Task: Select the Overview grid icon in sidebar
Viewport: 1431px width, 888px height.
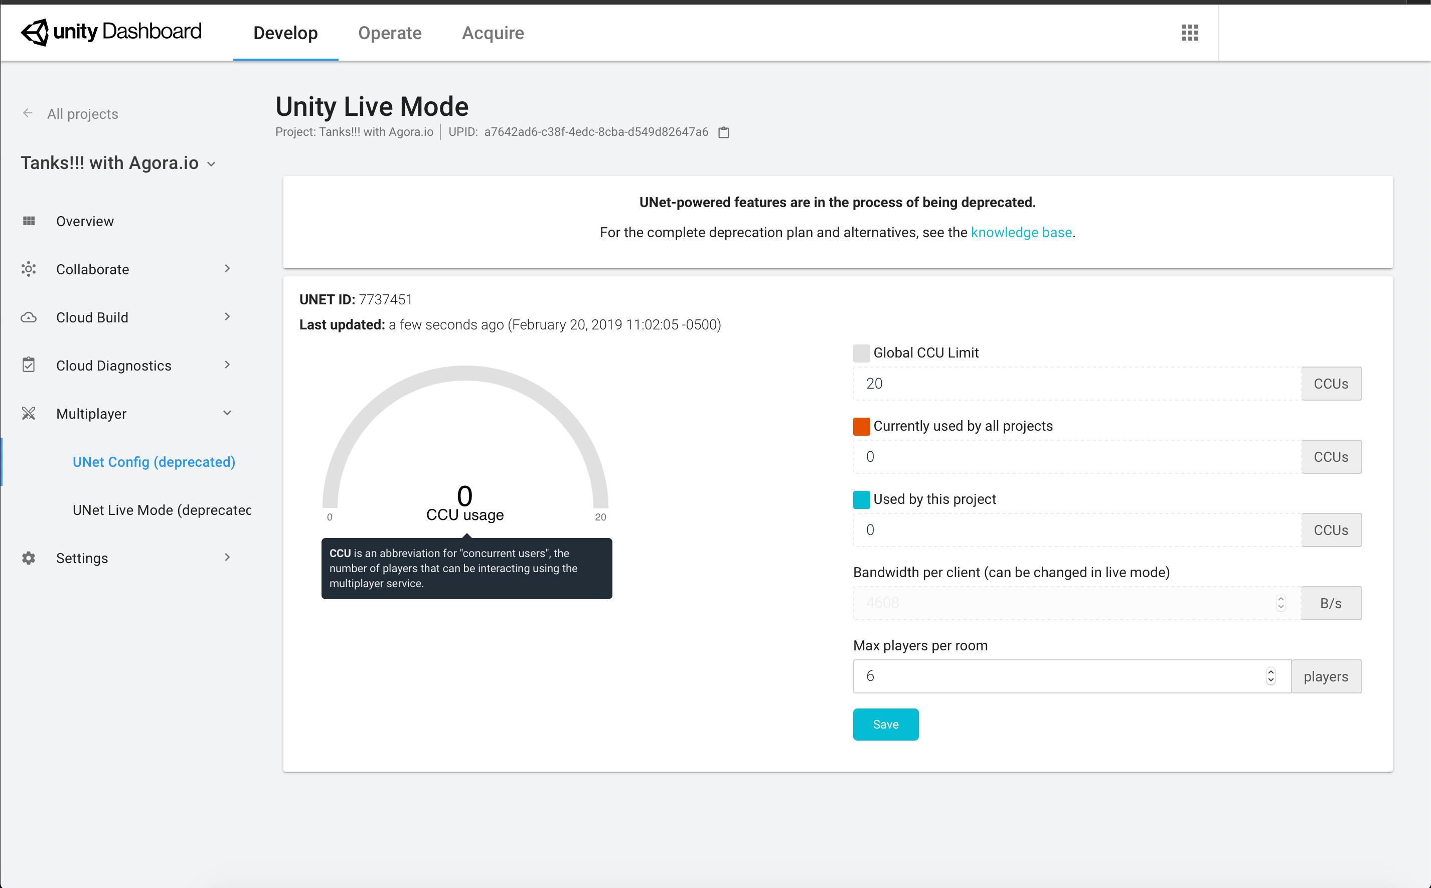Action: pyautogui.click(x=29, y=221)
